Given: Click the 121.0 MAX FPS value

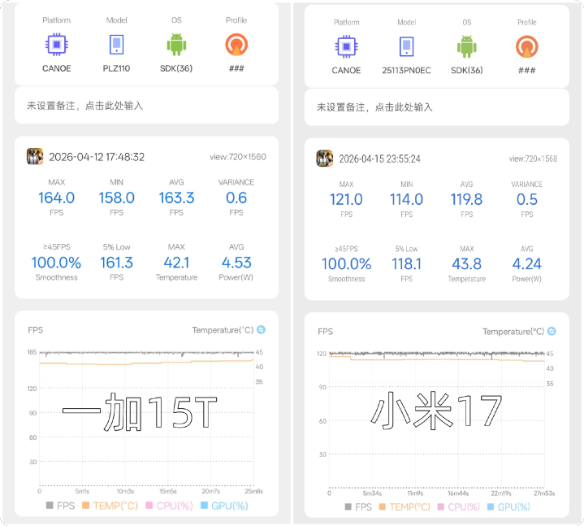Looking at the screenshot, I should [346, 200].
